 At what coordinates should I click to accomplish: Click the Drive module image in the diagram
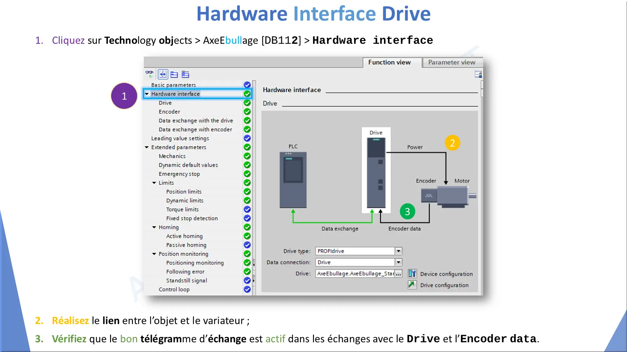pyautogui.click(x=376, y=173)
